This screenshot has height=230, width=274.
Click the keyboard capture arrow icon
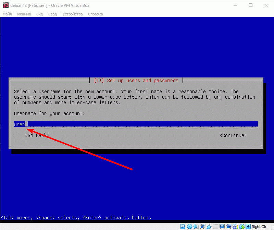[248, 227]
